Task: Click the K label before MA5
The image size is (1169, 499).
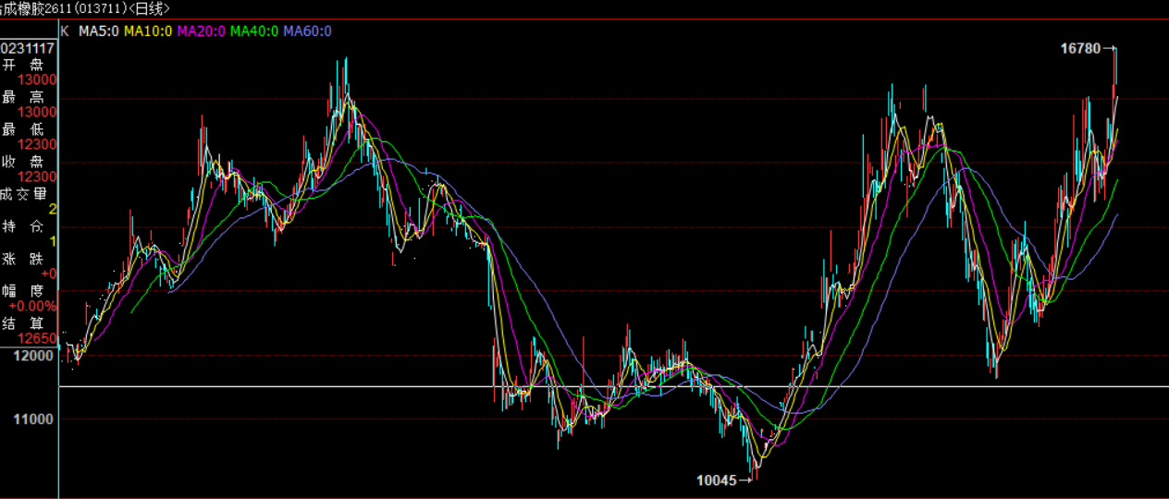Action: (65, 31)
